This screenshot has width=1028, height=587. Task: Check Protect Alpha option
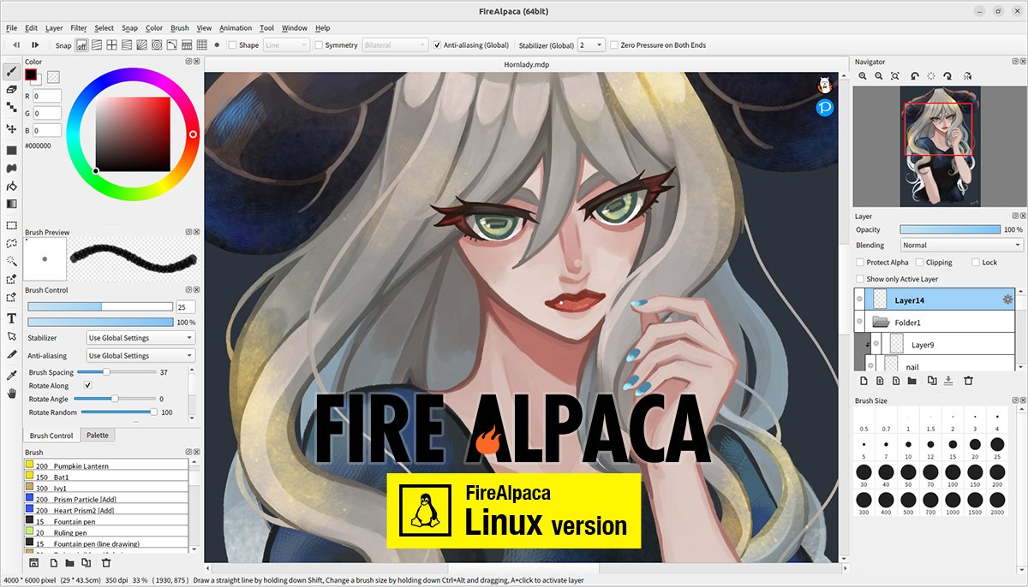click(860, 263)
